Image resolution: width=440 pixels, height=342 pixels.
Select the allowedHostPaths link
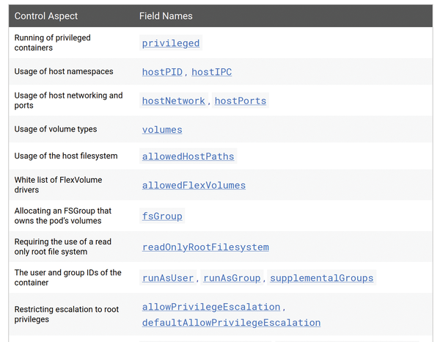[188, 156]
